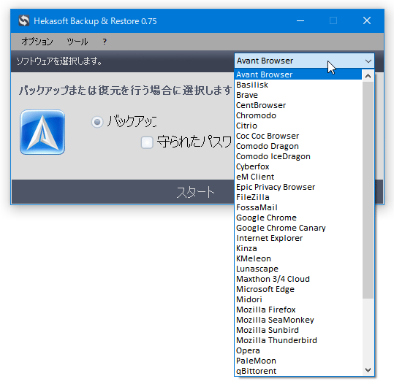
Task: Select Mozilla SeaMonkey entry
Action: [298, 320]
